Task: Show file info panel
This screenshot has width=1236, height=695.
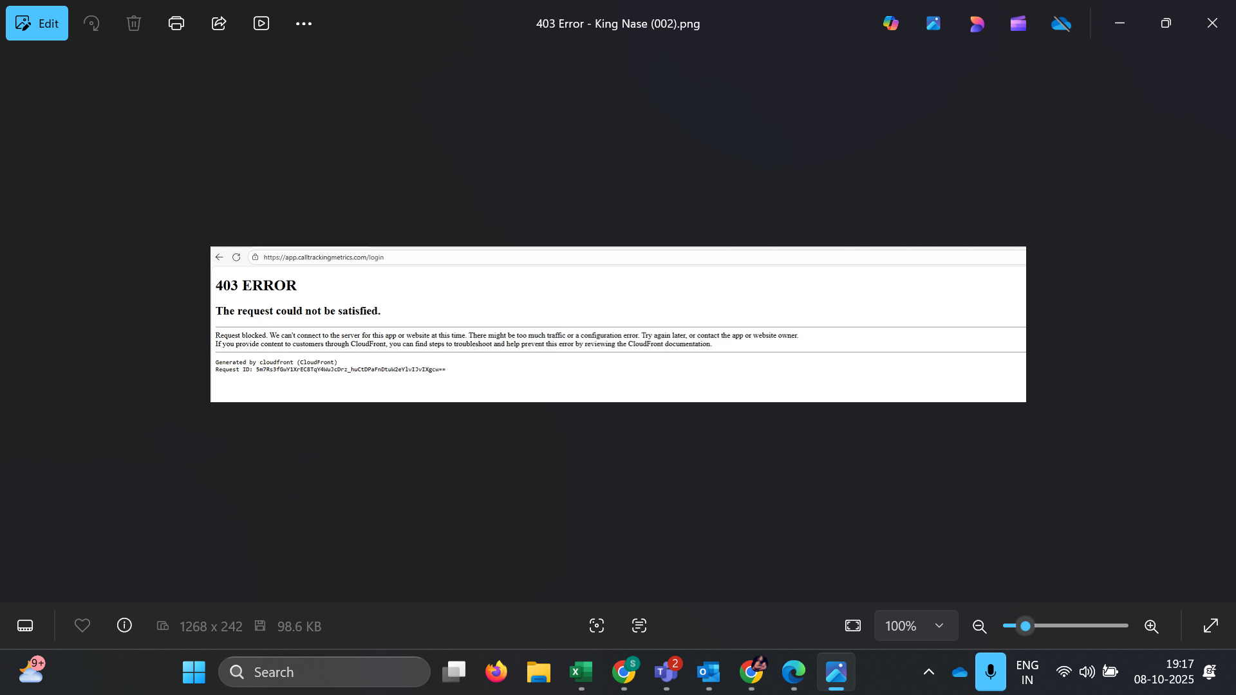Action: click(x=124, y=625)
